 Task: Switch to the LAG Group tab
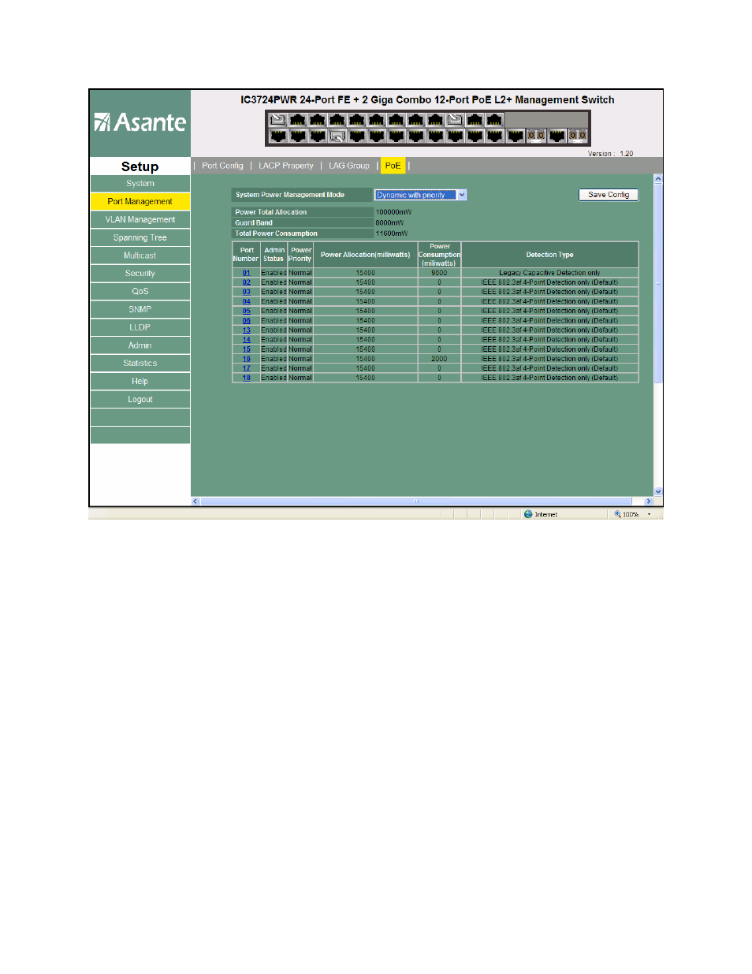349,166
